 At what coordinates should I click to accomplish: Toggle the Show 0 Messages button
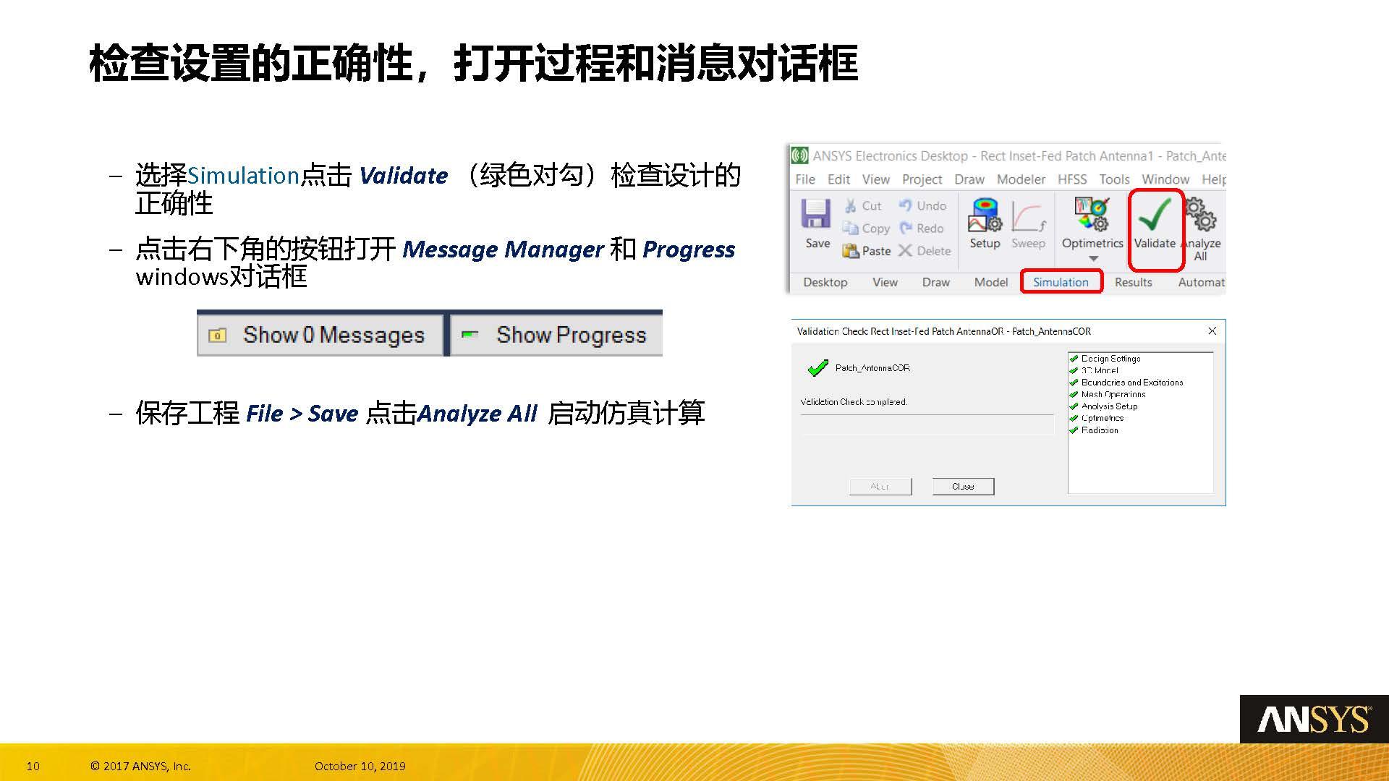(x=320, y=334)
